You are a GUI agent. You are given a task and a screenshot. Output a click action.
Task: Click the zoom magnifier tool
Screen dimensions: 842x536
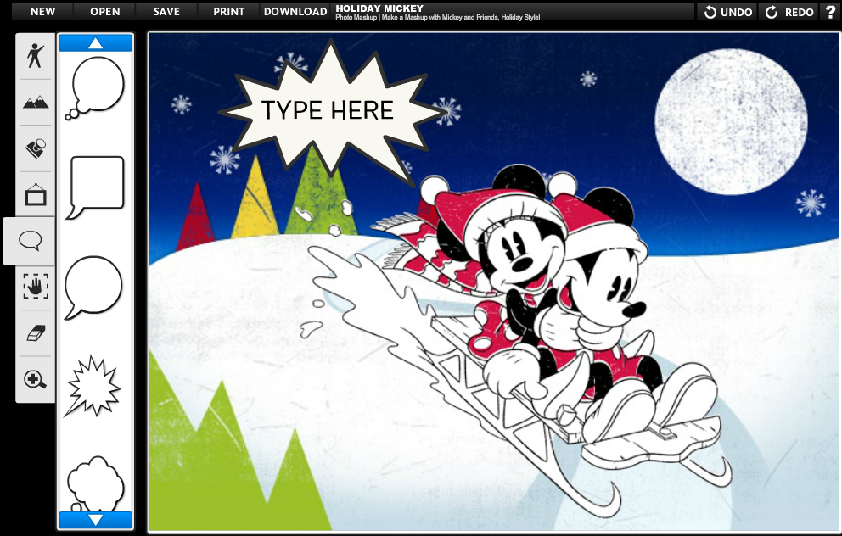pyautogui.click(x=36, y=379)
